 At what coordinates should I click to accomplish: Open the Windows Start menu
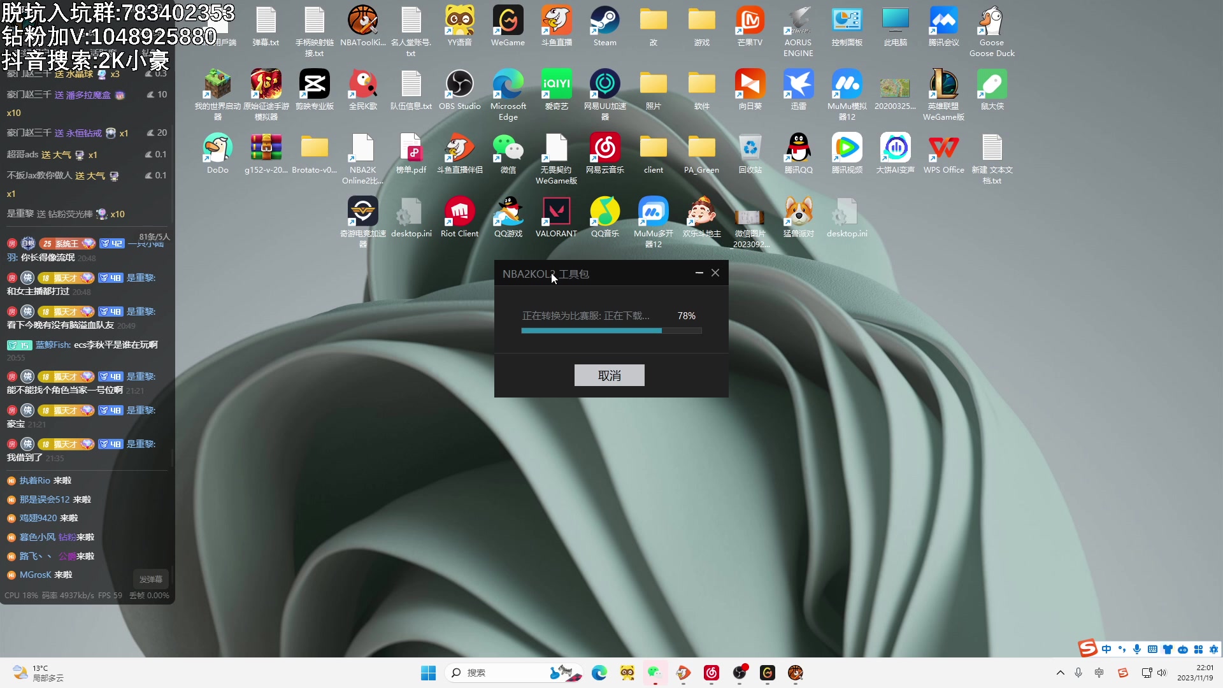click(x=428, y=673)
